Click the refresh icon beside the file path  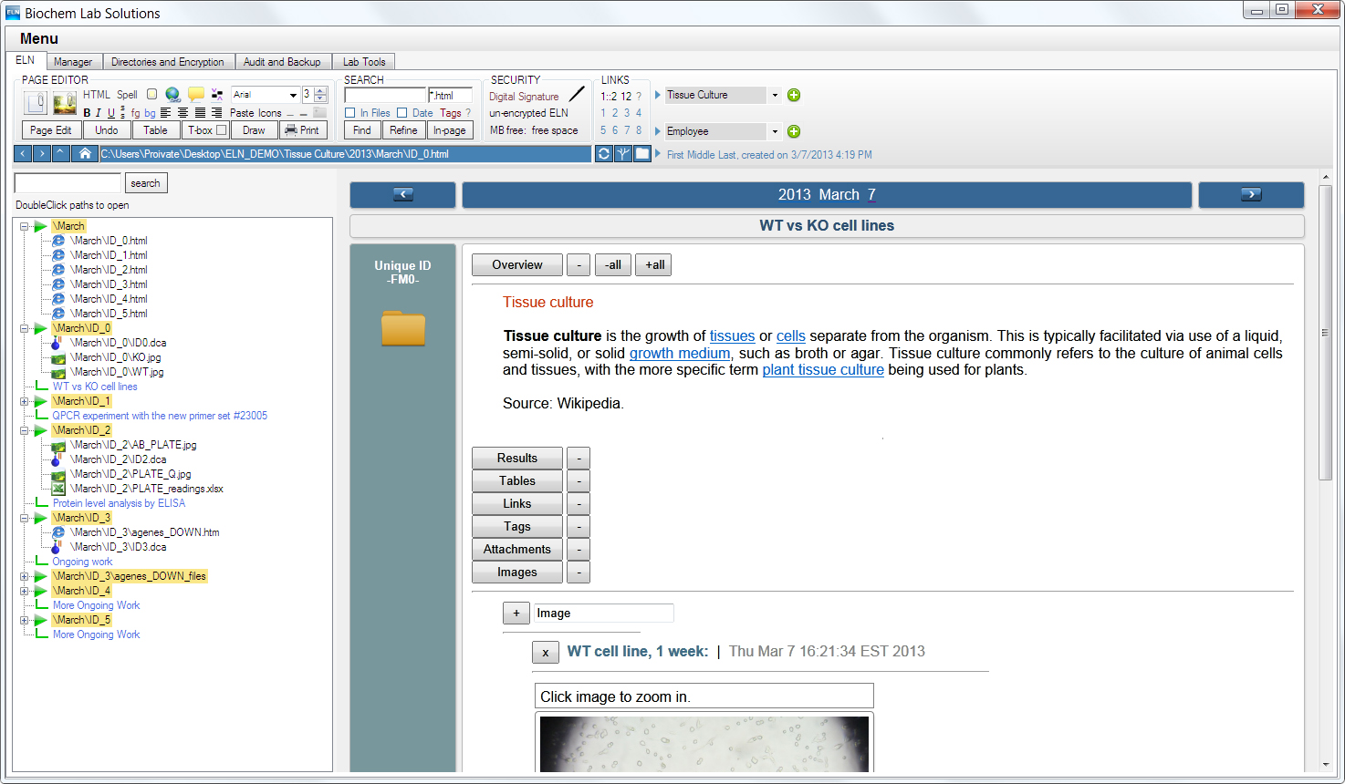(603, 154)
